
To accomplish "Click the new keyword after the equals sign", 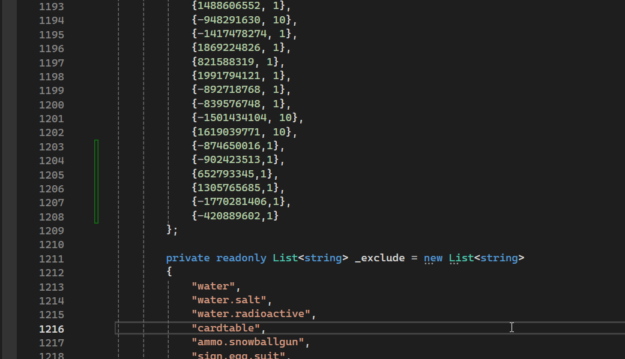I will tap(433, 258).
